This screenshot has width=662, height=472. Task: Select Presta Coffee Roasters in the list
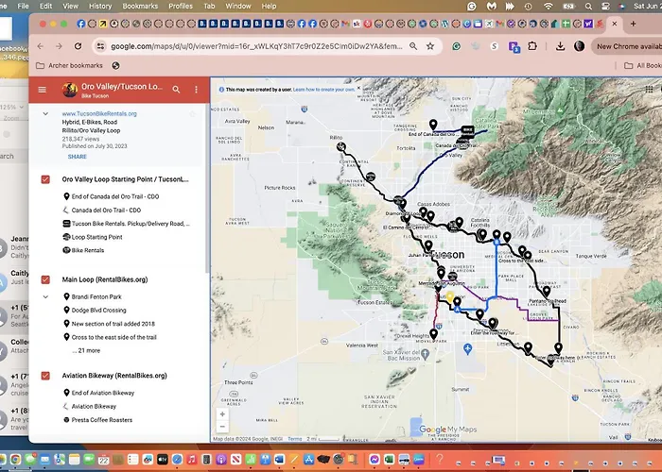coord(101,420)
